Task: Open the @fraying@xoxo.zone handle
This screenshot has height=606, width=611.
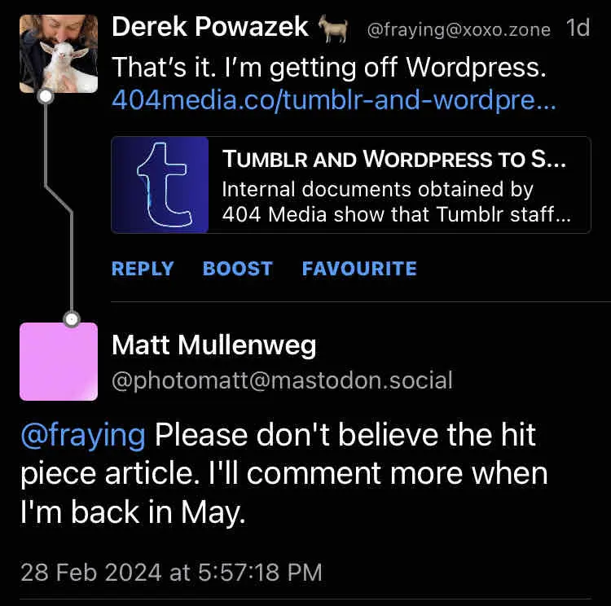Action: pos(459,30)
